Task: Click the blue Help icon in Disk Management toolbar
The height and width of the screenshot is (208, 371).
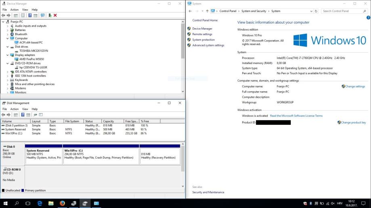Action: [23, 115]
